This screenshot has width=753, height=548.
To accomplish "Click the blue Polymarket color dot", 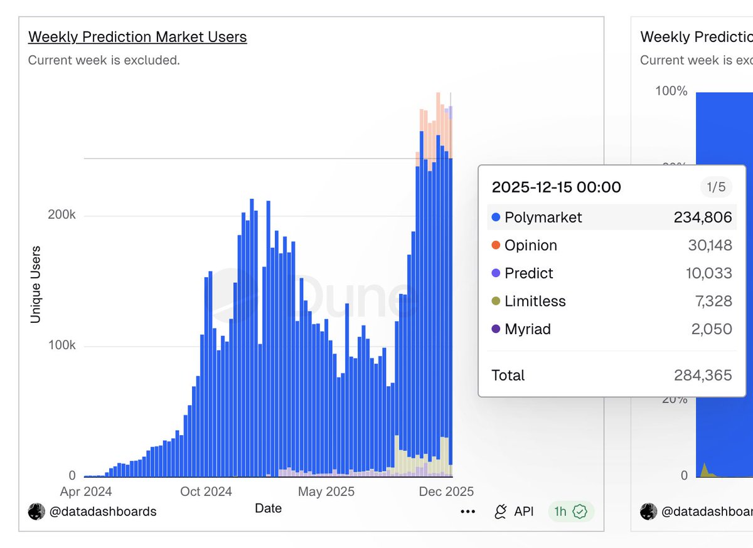I will pos(496,218).
